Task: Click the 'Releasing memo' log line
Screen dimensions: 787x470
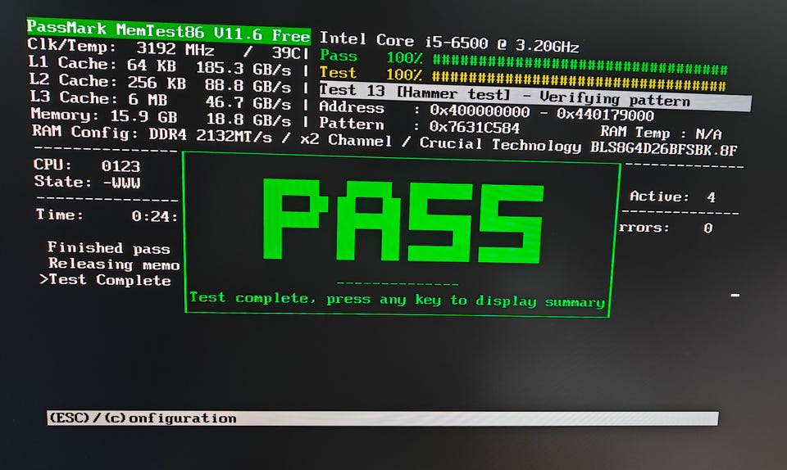Action: click(114, 264)
